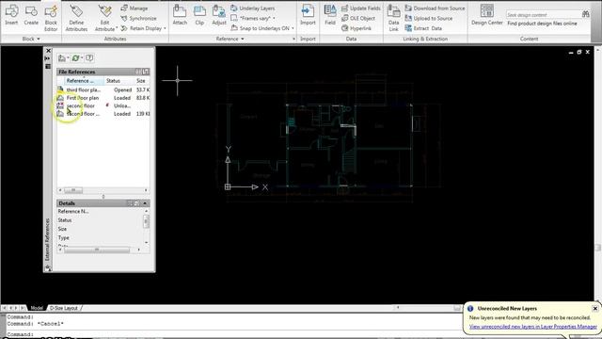Open Underlay Layers
602x339 pixels.
coord(253,8)
